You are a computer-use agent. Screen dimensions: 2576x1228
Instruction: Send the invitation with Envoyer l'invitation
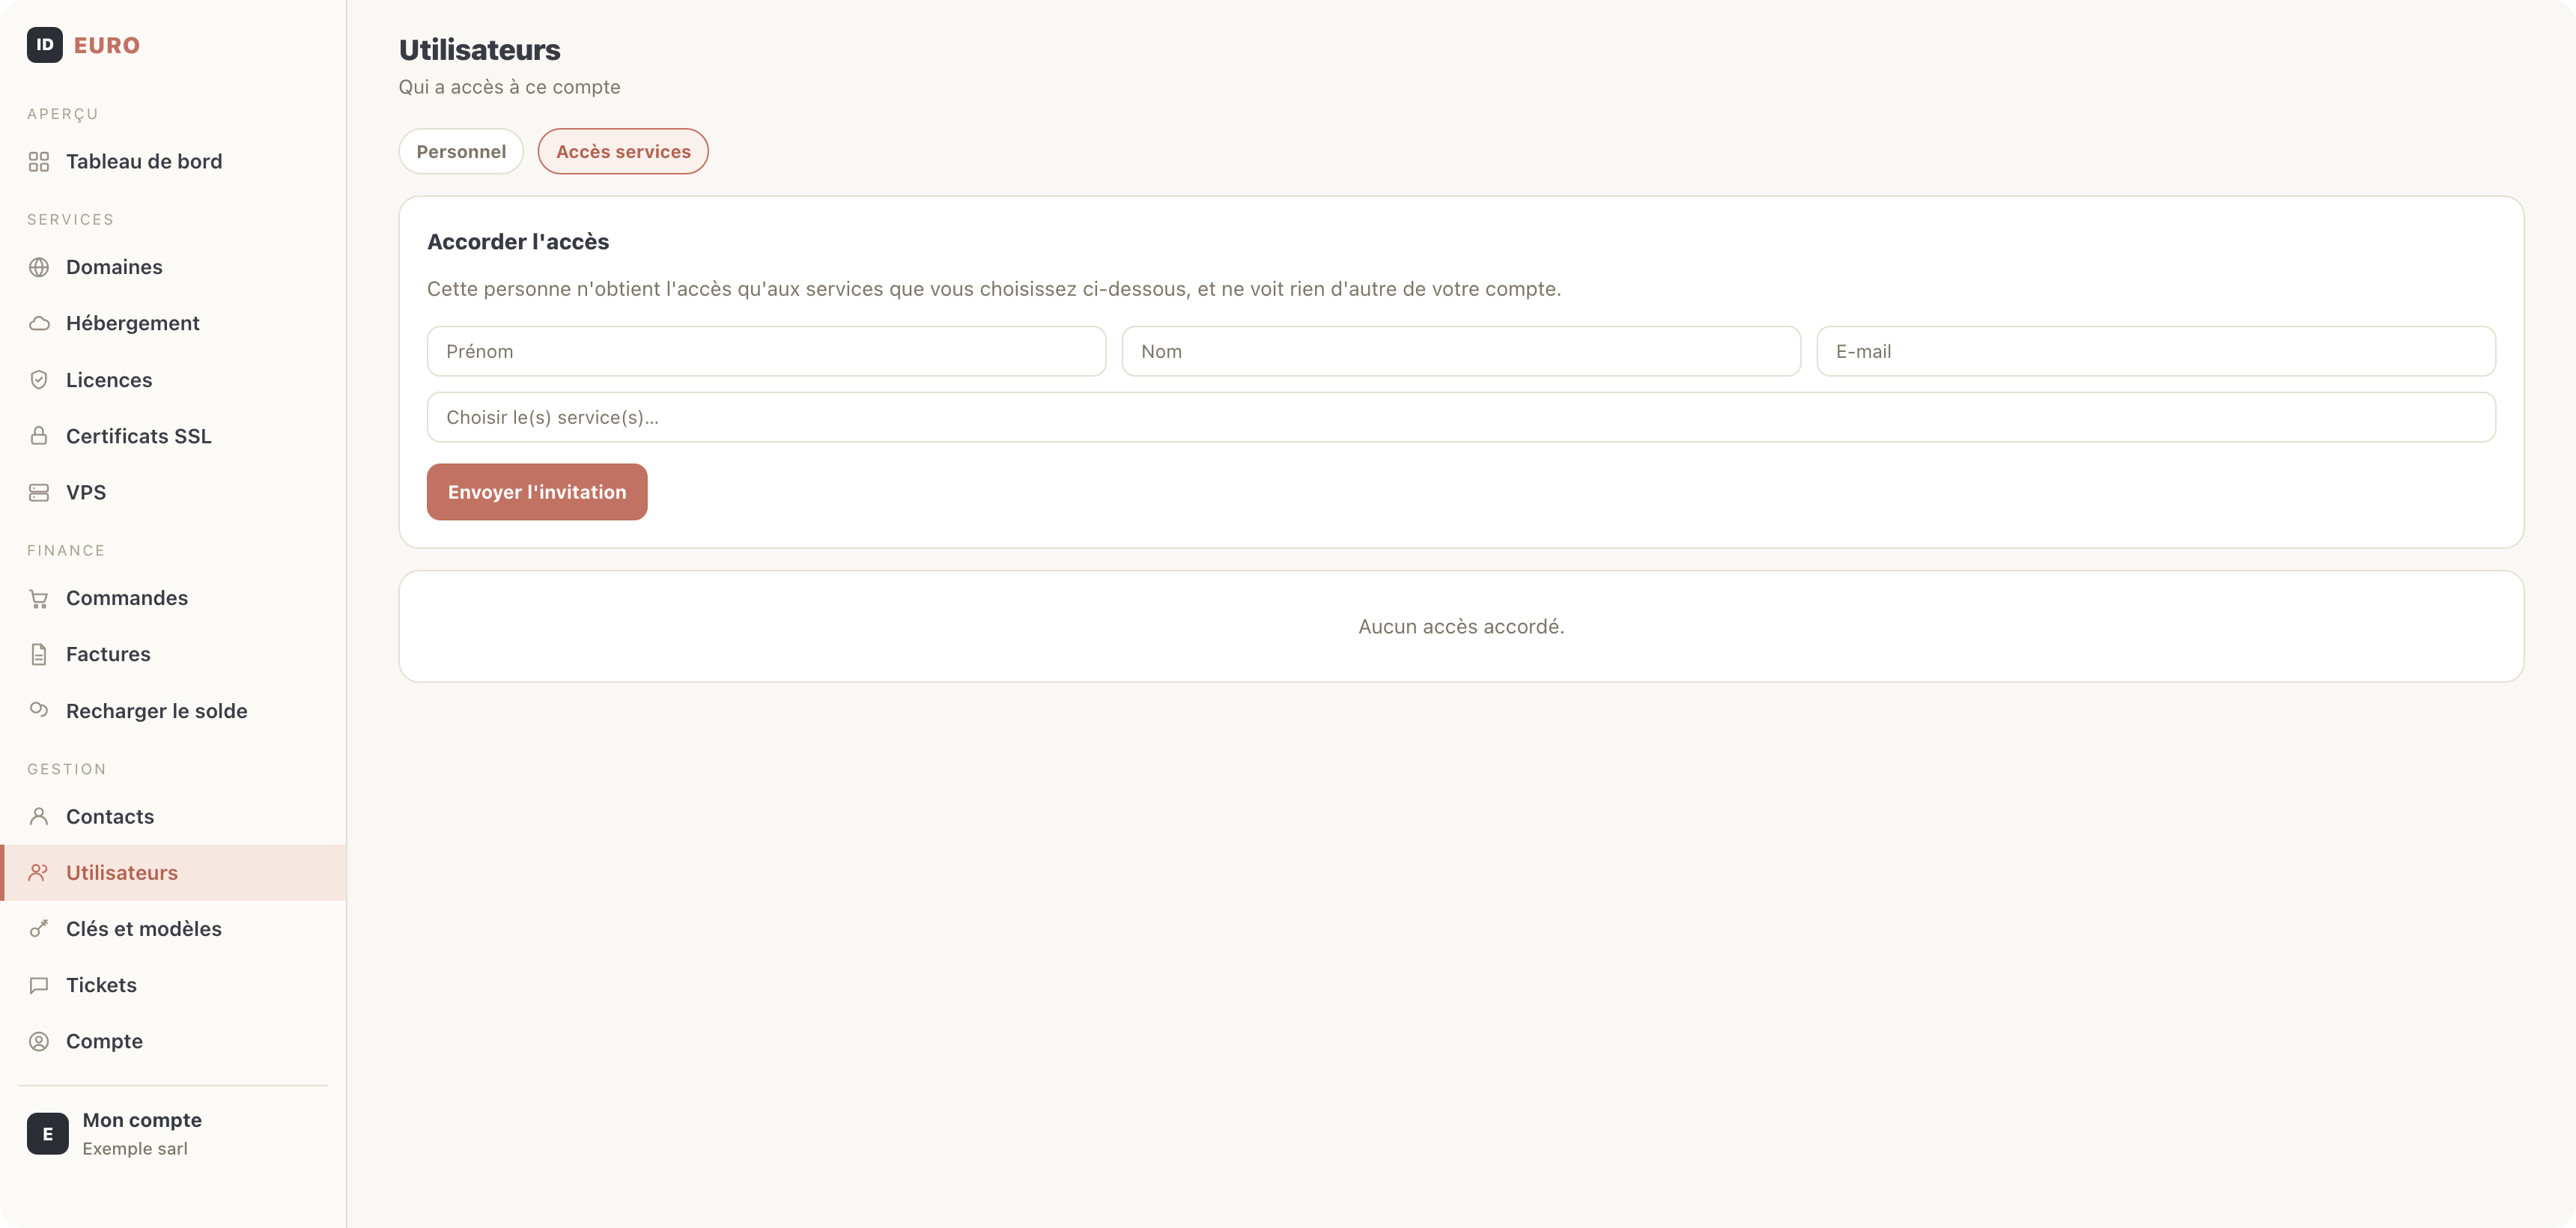(x=537, y=492)
